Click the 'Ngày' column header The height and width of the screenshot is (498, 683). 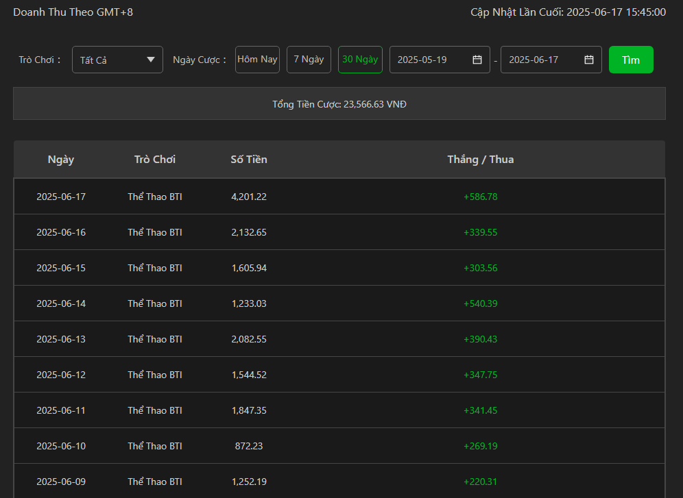coord(61,160)
